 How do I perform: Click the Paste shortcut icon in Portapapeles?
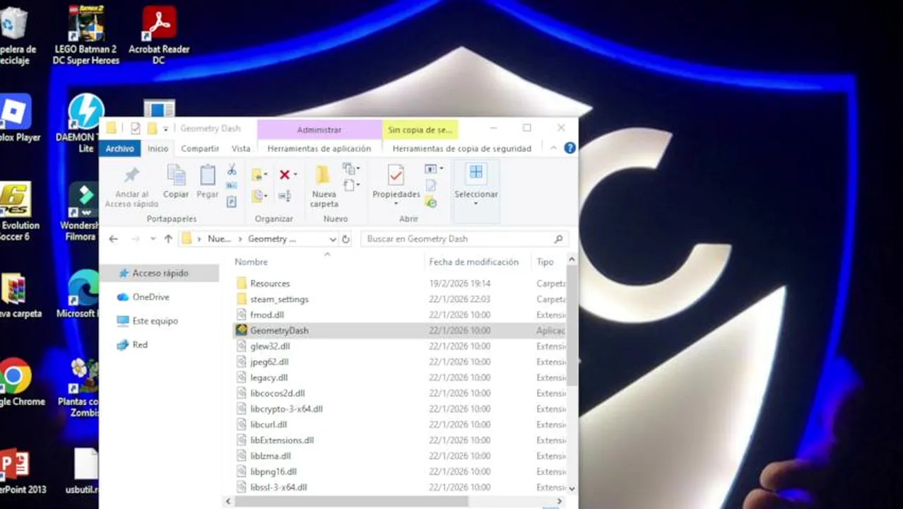coord(231,201)
